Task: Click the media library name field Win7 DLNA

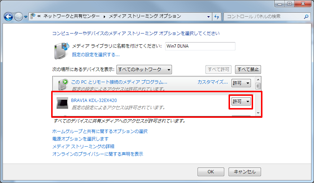Action: 200,46
